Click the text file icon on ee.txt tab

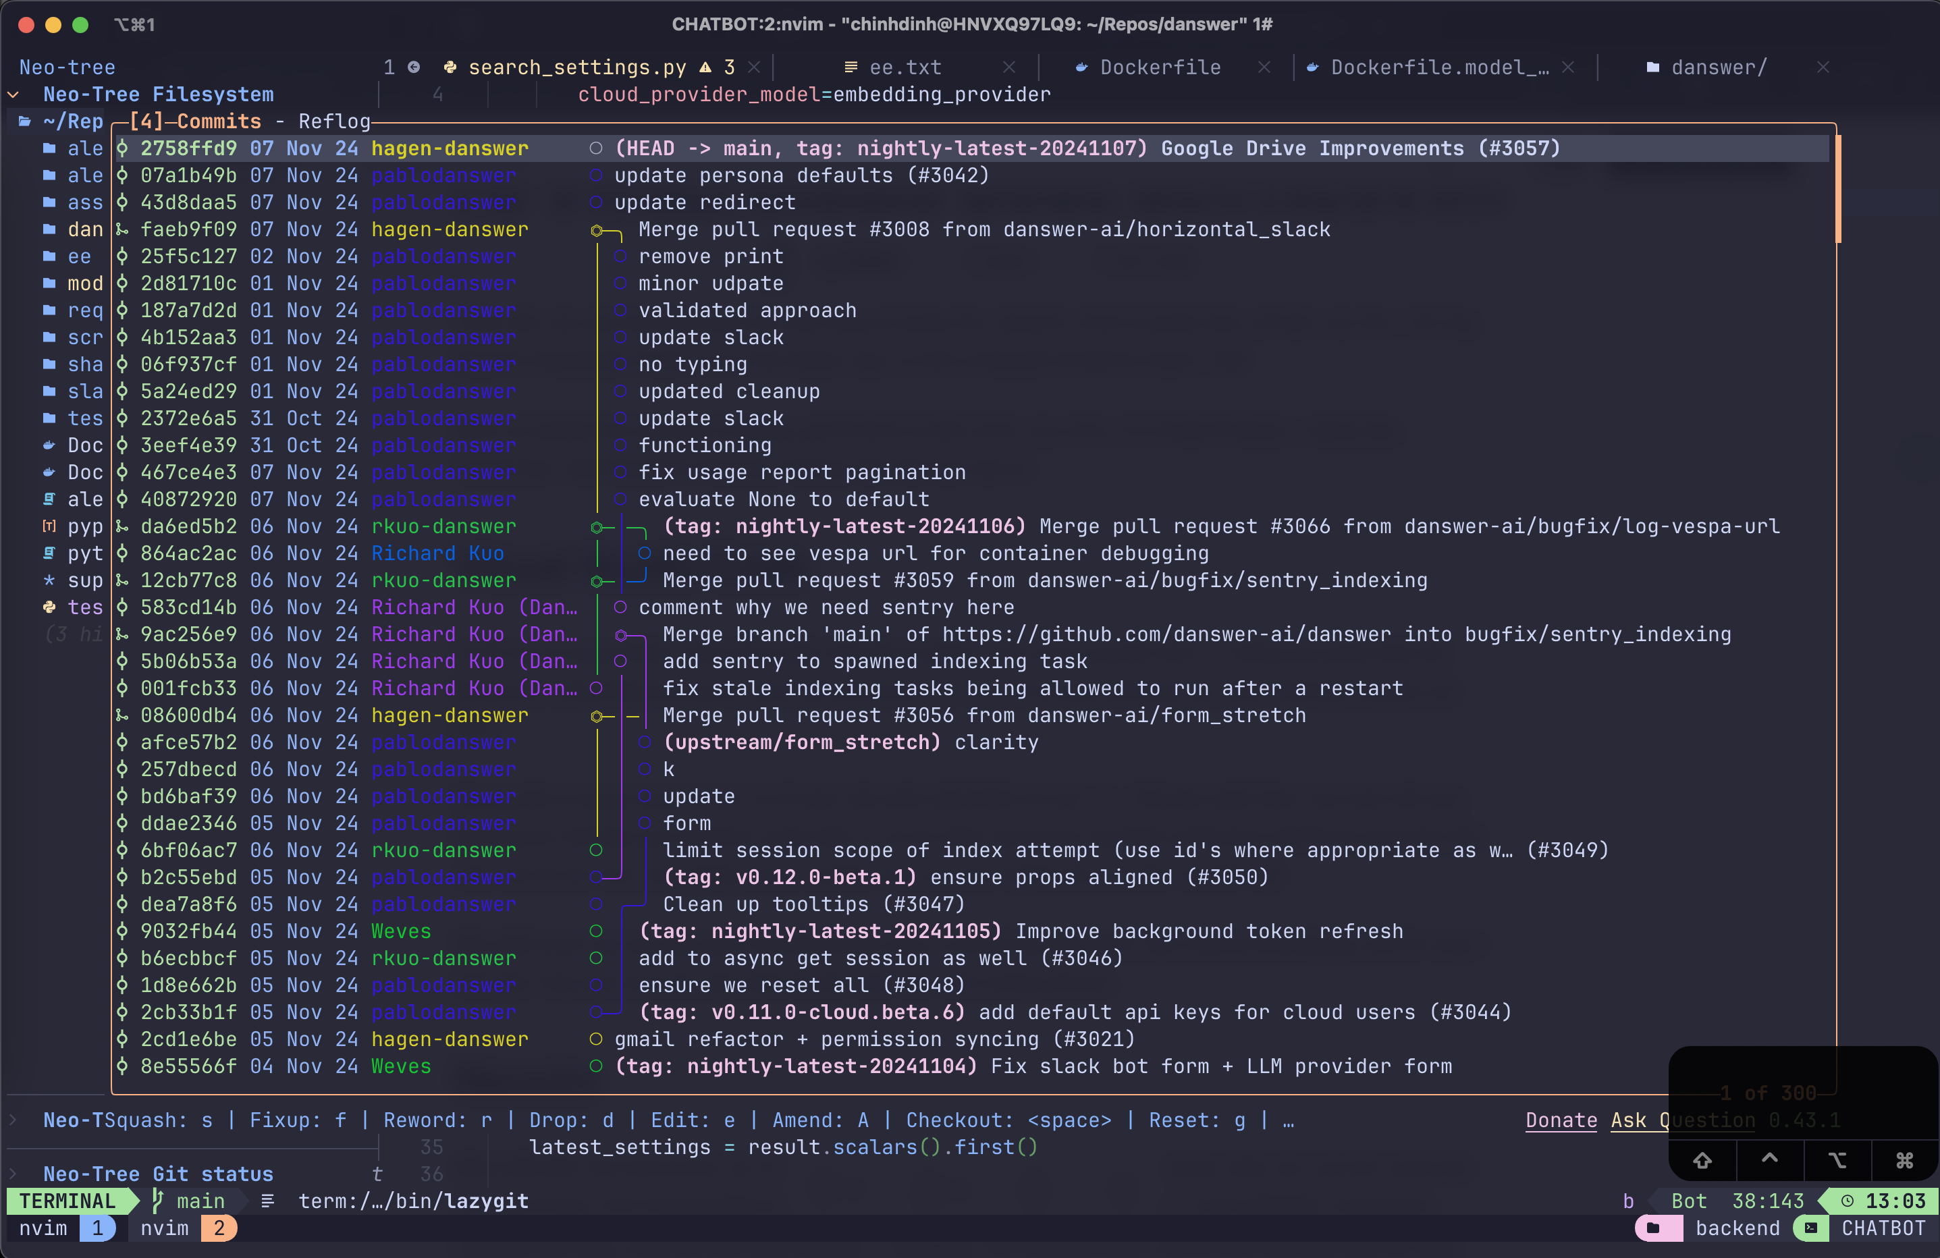click(851, 67)
